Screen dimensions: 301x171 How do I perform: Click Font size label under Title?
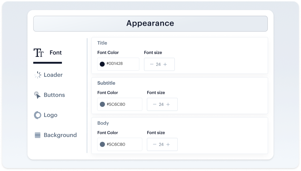tap(153, 53)
